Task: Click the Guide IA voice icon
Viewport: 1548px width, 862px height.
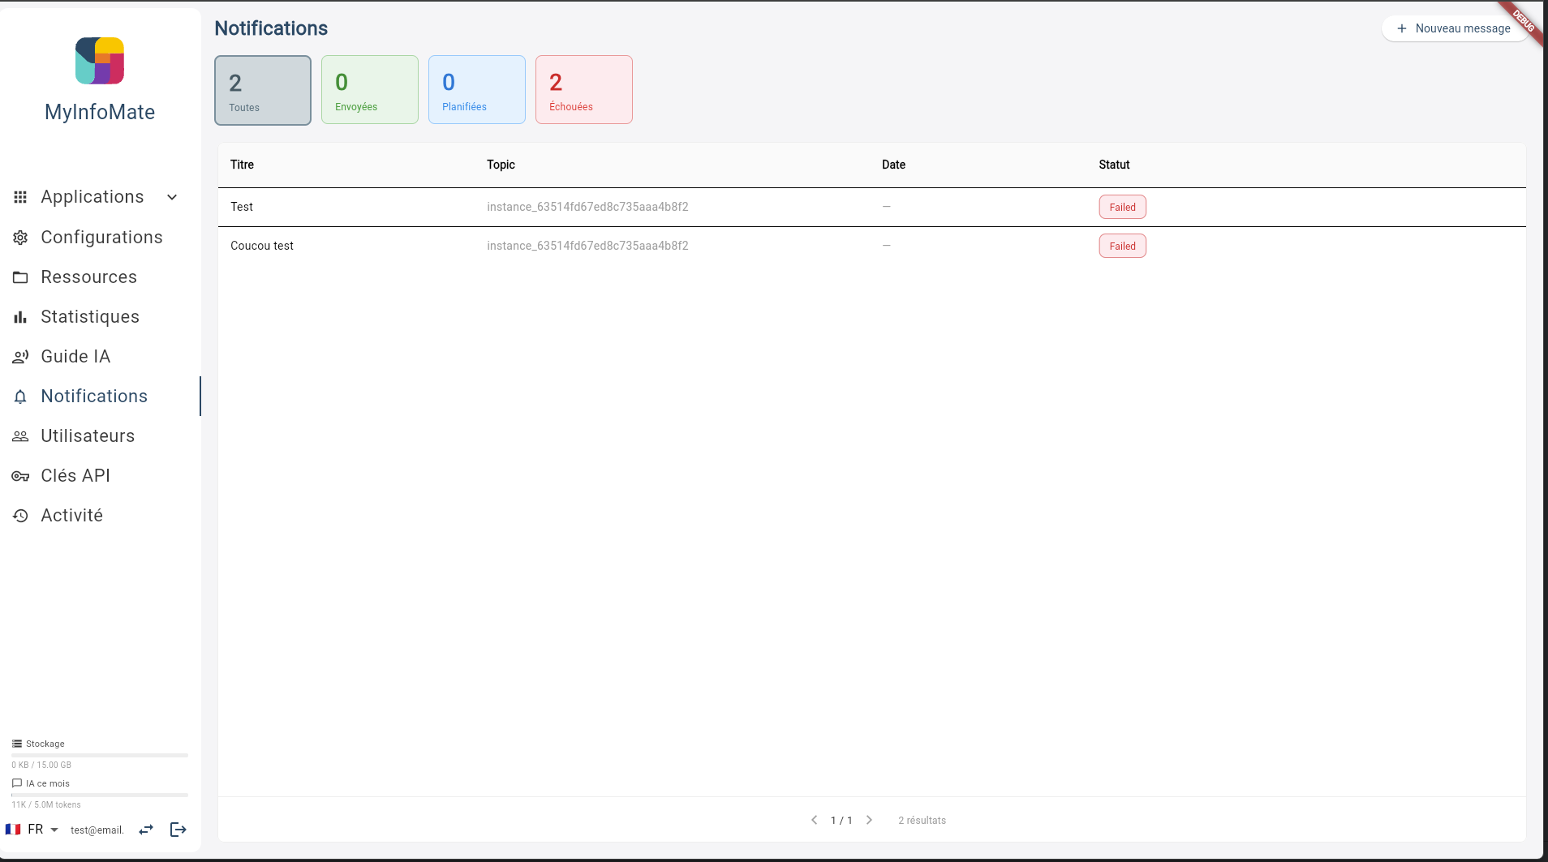Action: (20, 357)
